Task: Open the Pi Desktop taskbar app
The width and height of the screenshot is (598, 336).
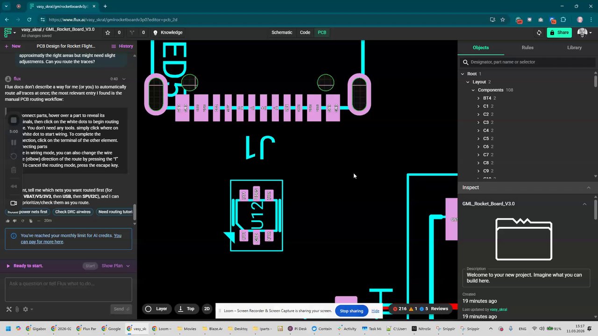Action: [x=297, y=329]
